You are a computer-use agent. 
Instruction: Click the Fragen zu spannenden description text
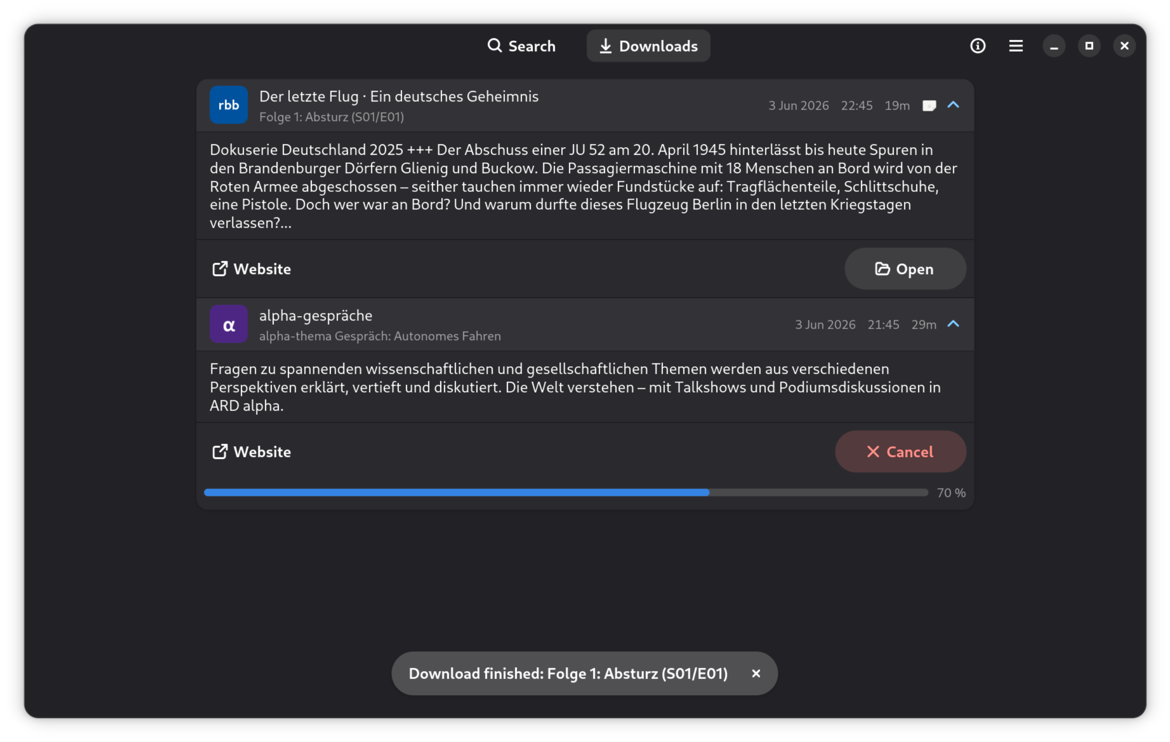pos(575,387)
